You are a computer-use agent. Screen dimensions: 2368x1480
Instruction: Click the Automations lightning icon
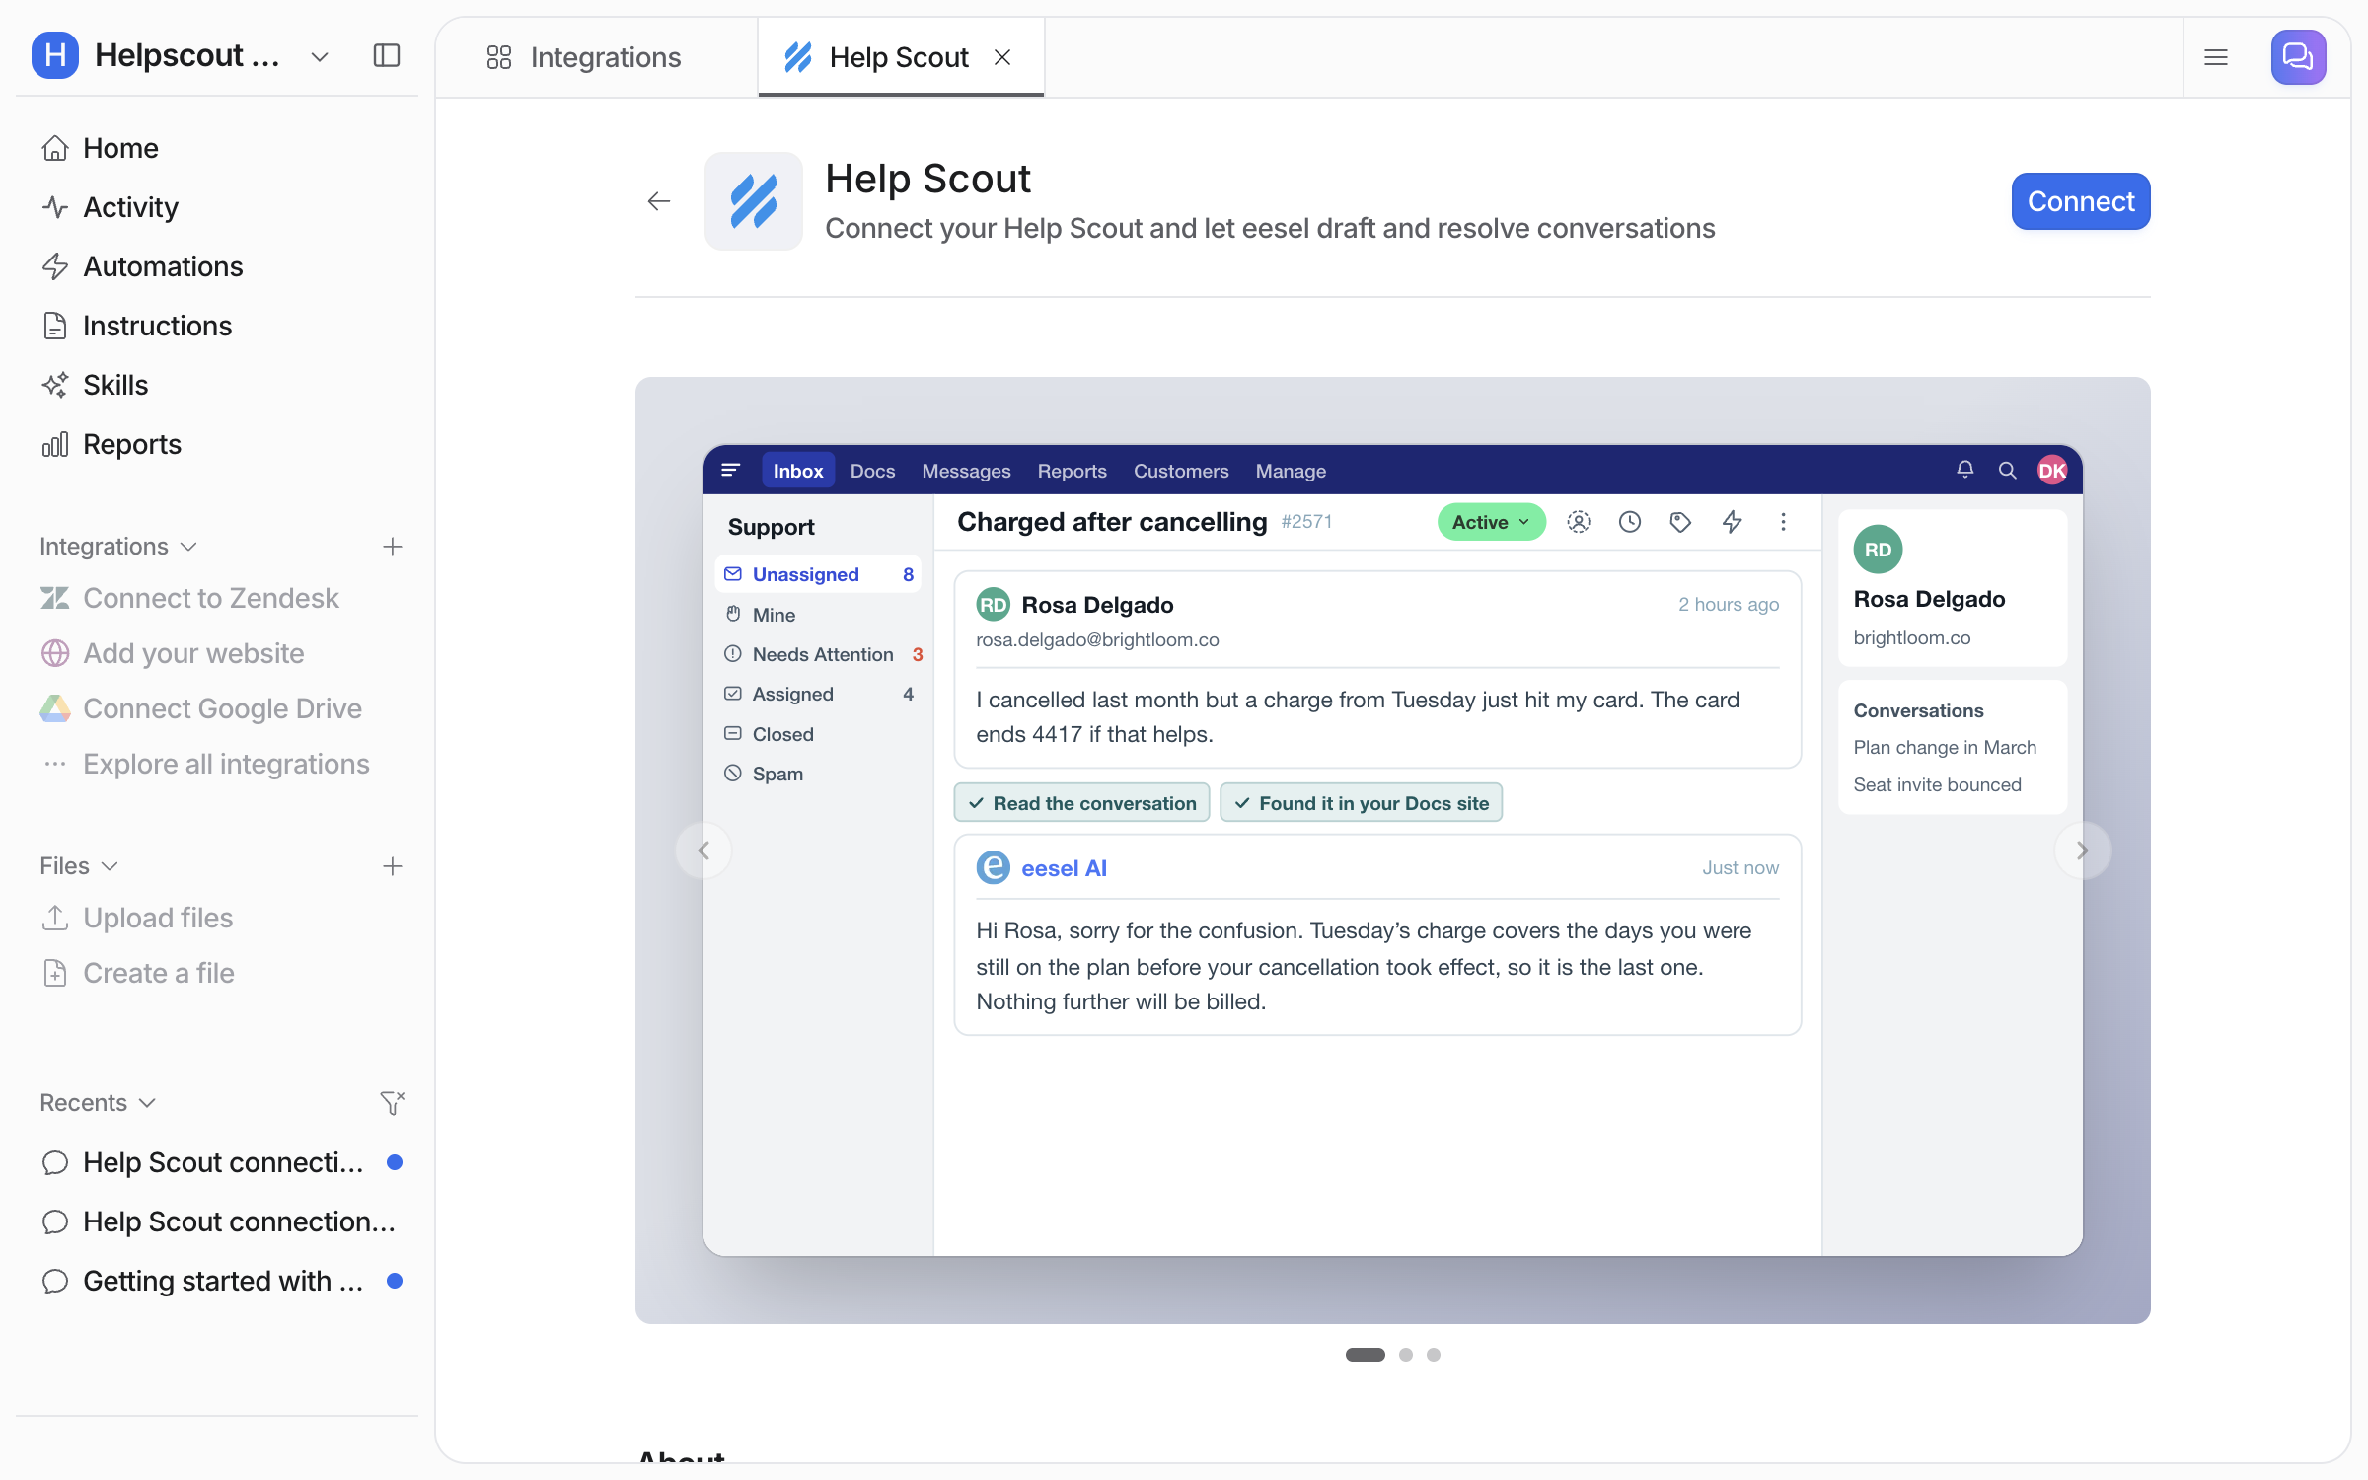[x=55, y=266]
